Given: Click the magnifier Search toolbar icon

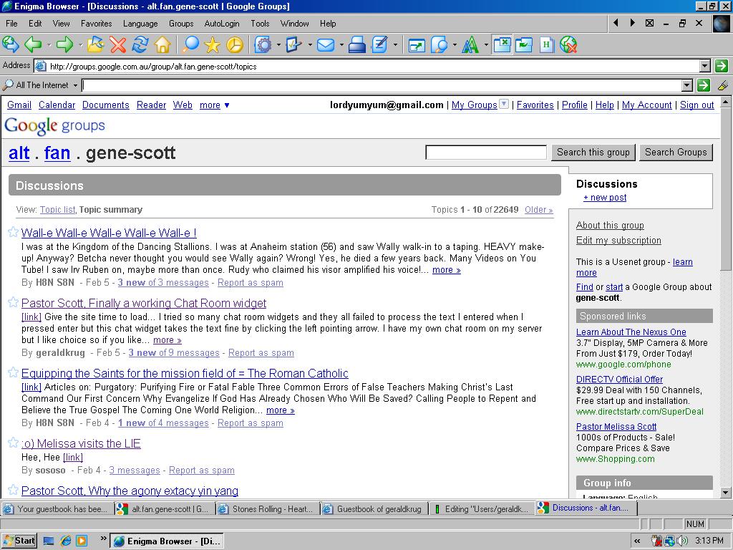Looking at the screenshot, I should tap(190, 45).
